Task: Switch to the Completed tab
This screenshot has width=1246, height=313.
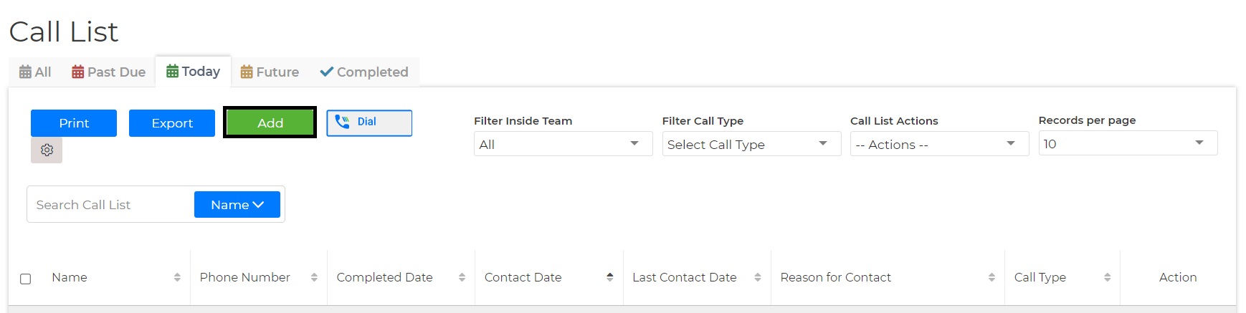Action: point(364,72)
